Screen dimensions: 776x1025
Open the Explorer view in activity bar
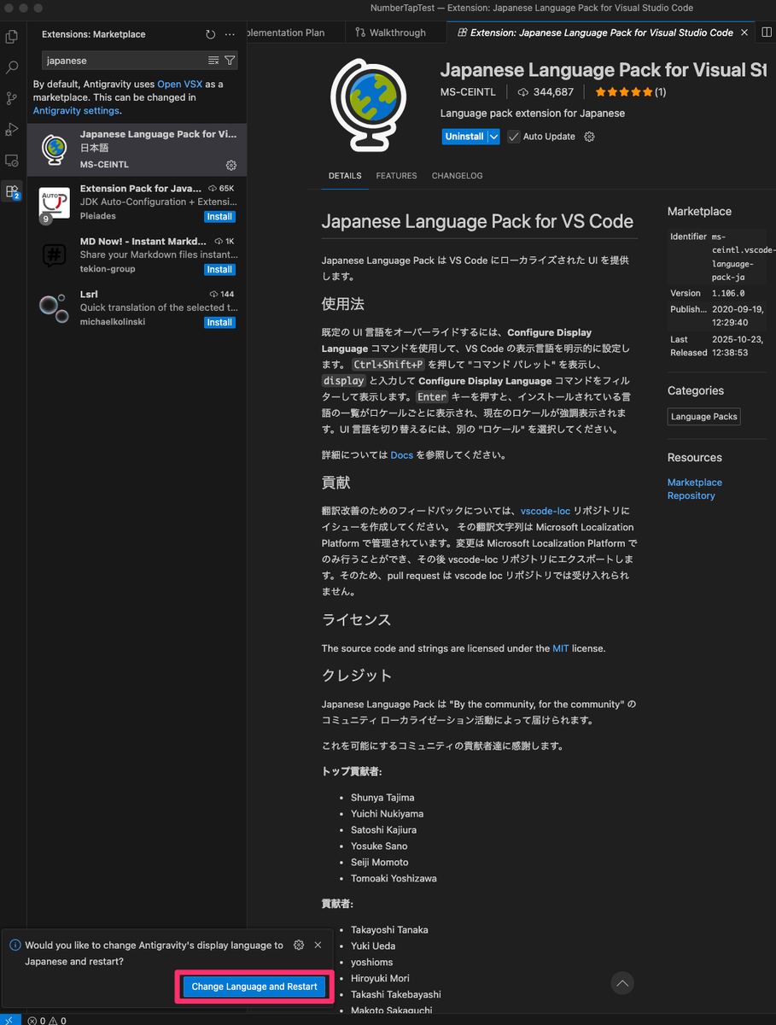12,37
